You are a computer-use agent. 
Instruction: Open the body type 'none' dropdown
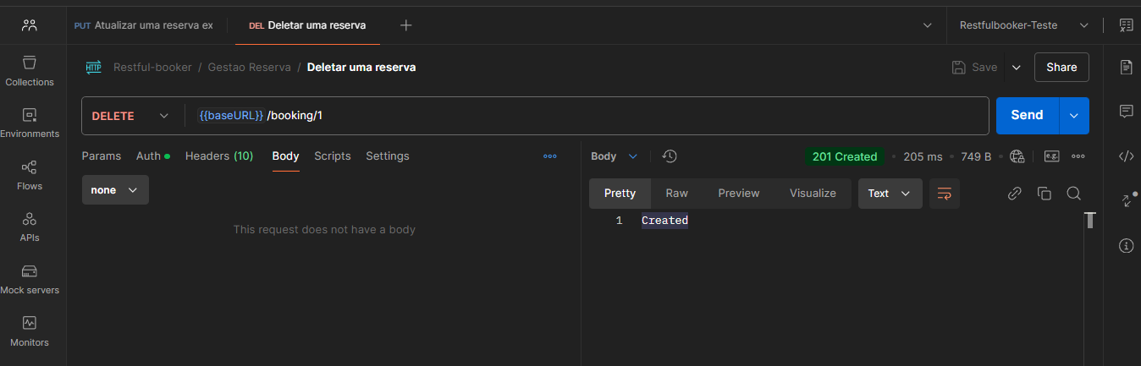[x=115, y=190]
